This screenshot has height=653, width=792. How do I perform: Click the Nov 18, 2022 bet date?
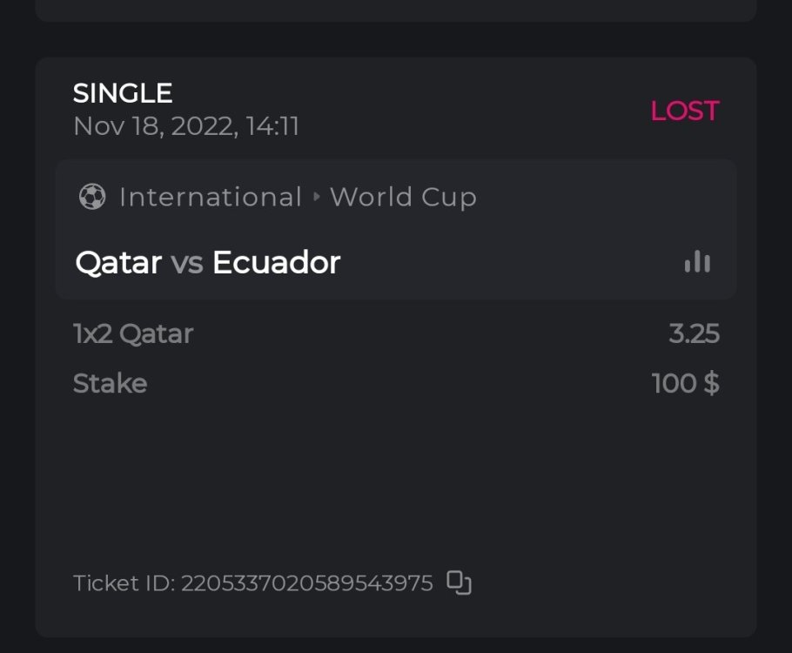click(x=186, y=126)
